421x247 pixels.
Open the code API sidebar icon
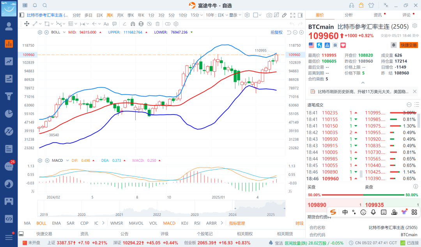pos(9,219)
